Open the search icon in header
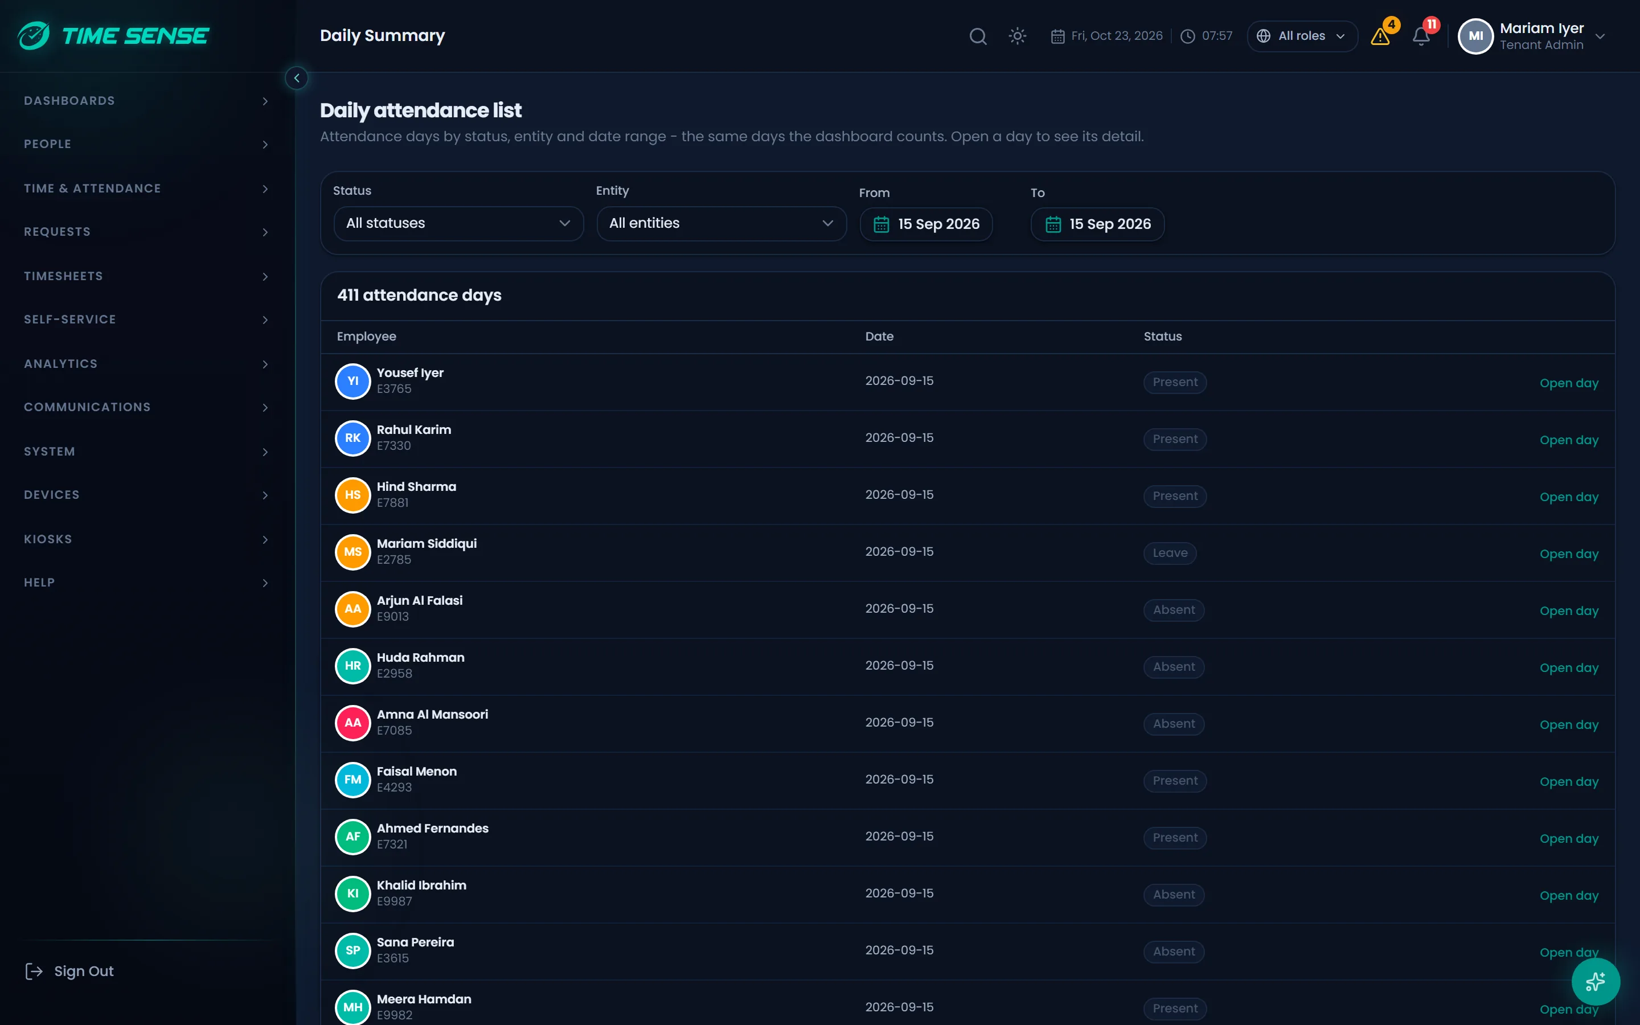Image resolution: width=1640 pixels, height=1025 pixels. (x=977, y=36)
